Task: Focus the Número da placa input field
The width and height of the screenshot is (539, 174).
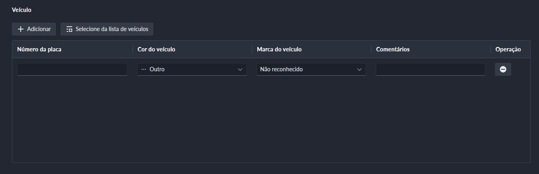Action: click(72, 69)
